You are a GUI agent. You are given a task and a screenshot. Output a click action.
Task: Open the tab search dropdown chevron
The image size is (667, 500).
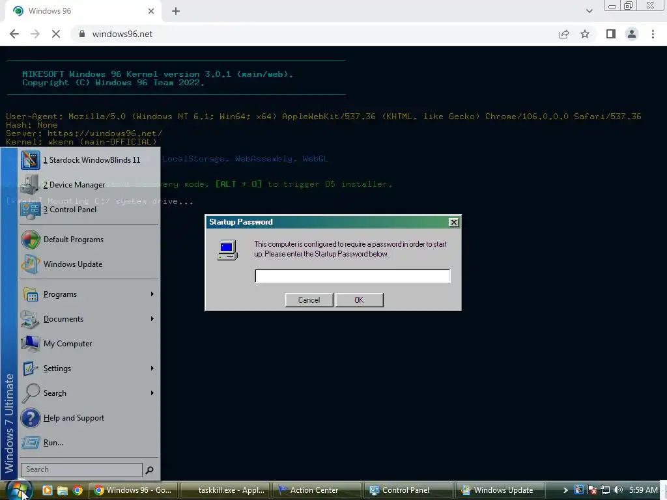coord(589,11)
